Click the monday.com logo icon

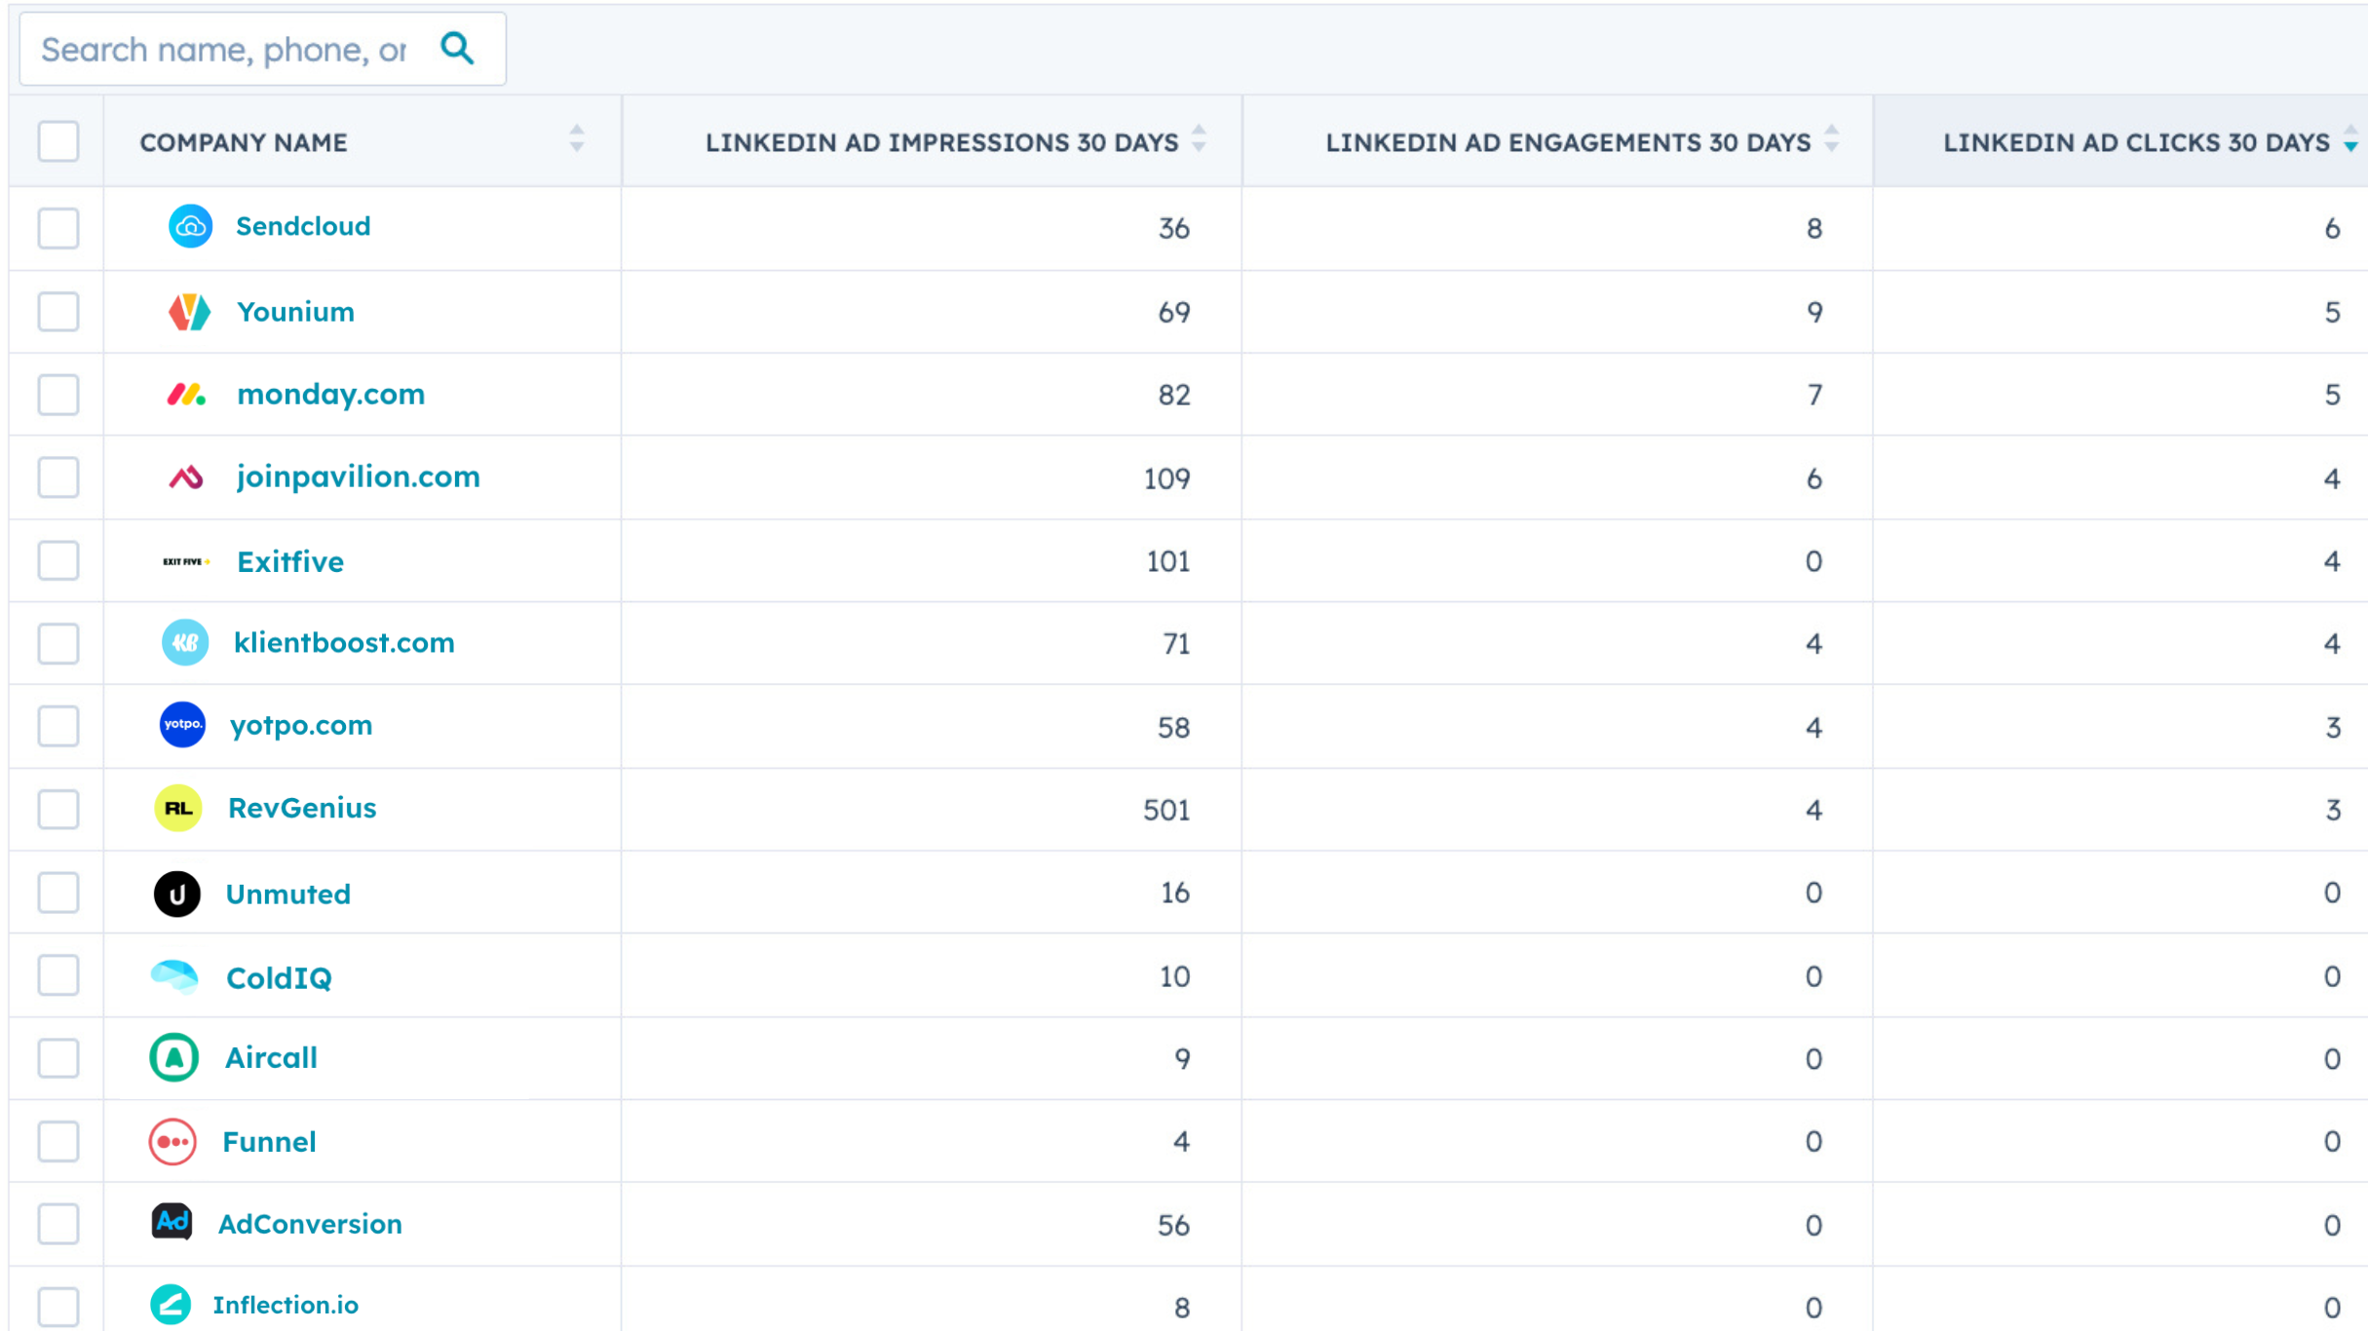click(x=186, y=395)
